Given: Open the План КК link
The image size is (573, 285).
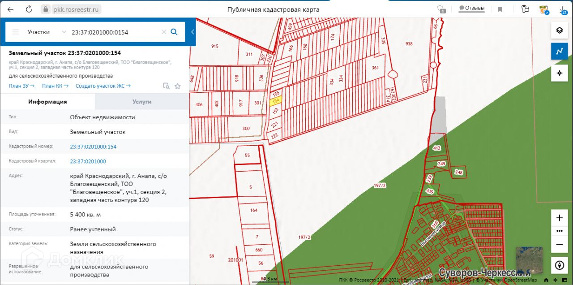Looking at the screenshot, I should (x=55, y=86).
